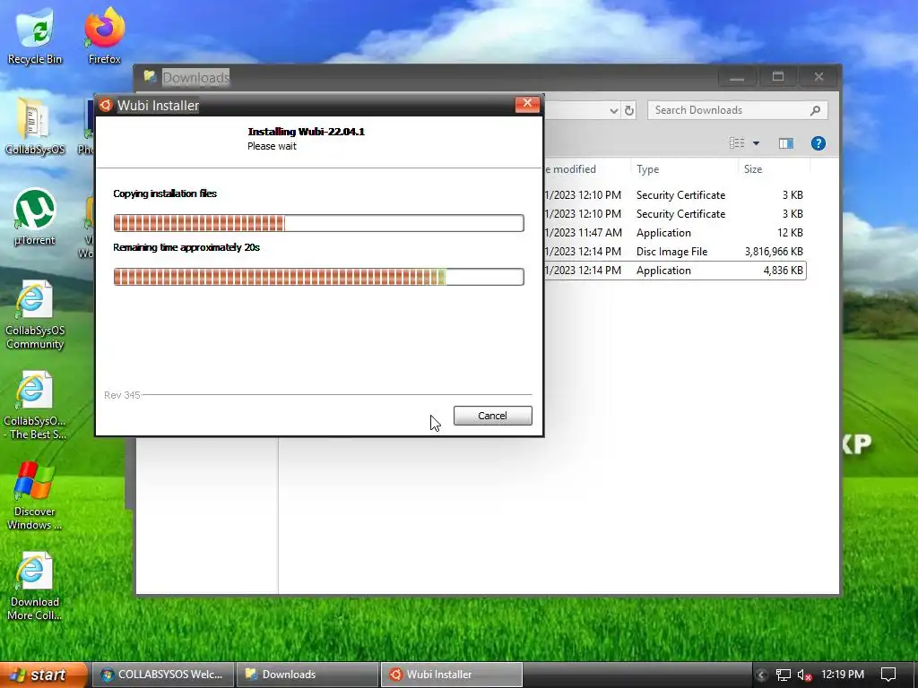
Task: Select Wubi Installer taskbar item
Action: (452, 675)
